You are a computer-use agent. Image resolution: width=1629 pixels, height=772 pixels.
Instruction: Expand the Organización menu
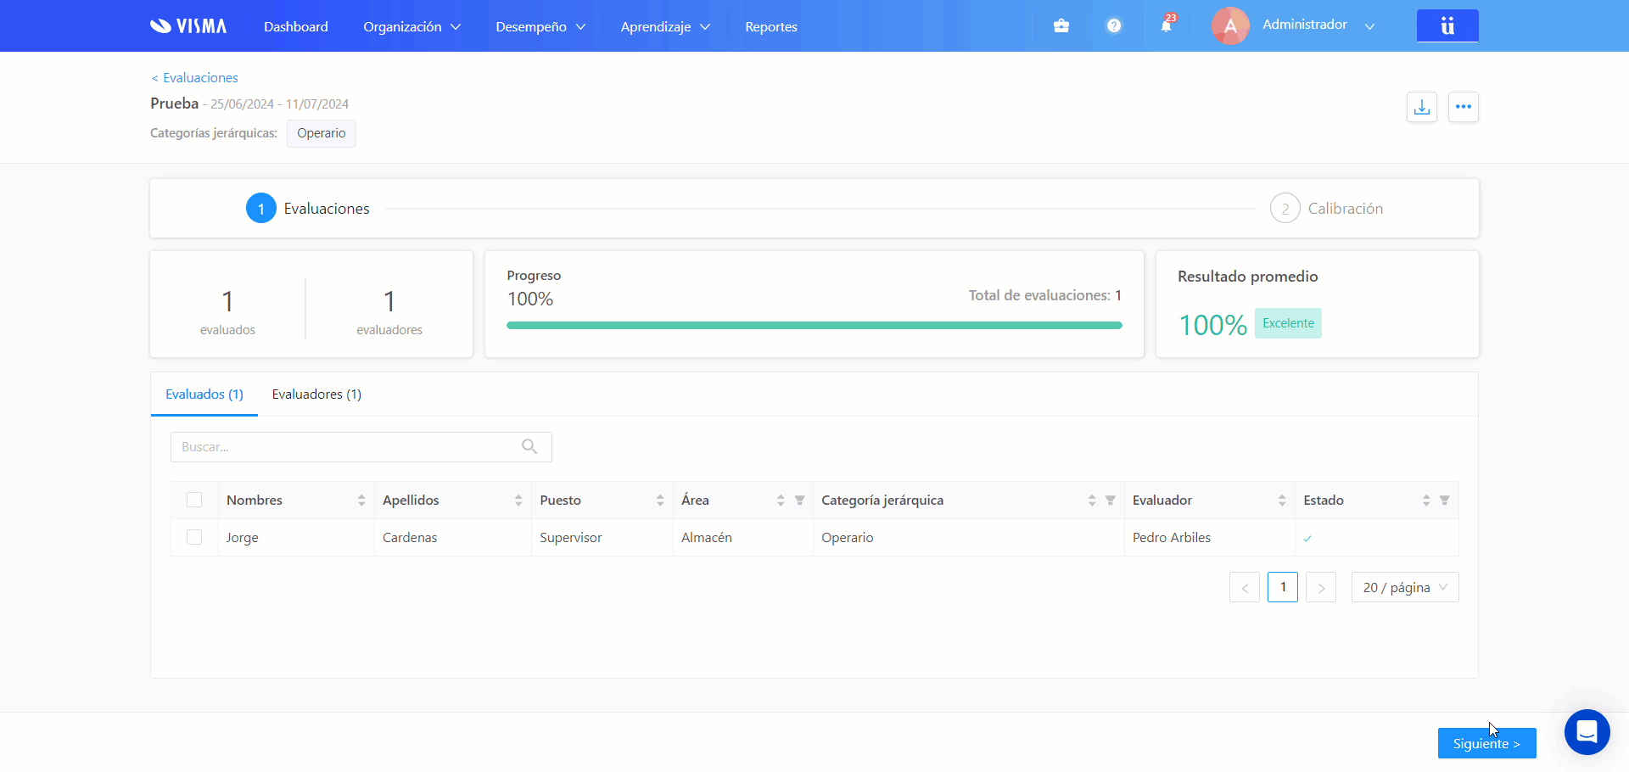tap(411, 26)
